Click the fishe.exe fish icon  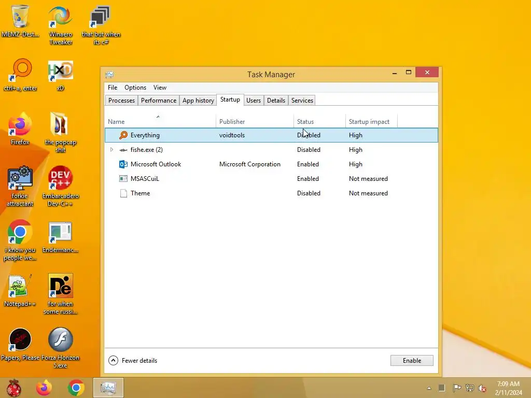[x=123, y=150]
